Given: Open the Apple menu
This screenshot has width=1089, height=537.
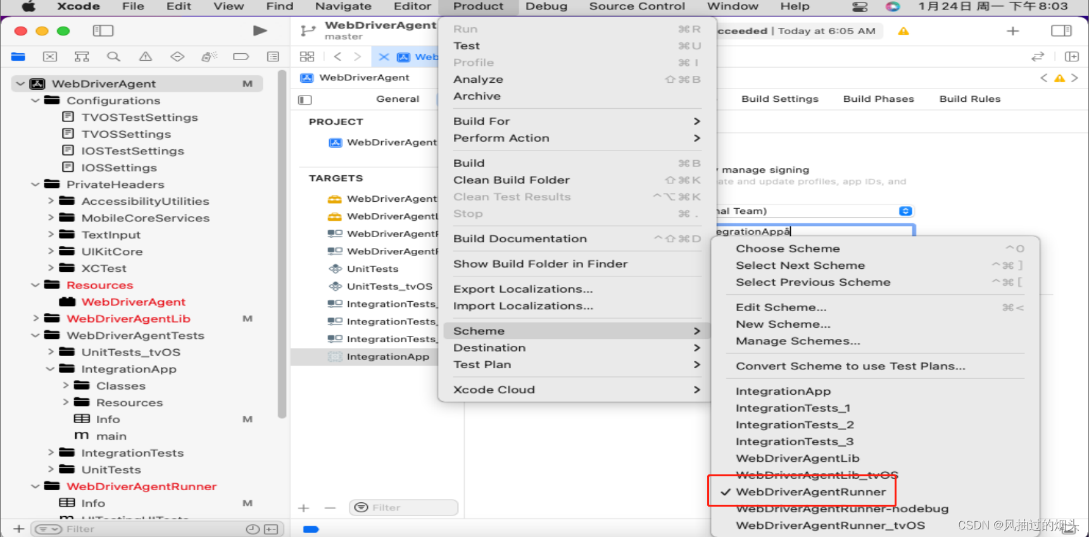Looking at the screenshot, I should coord(29,7).
